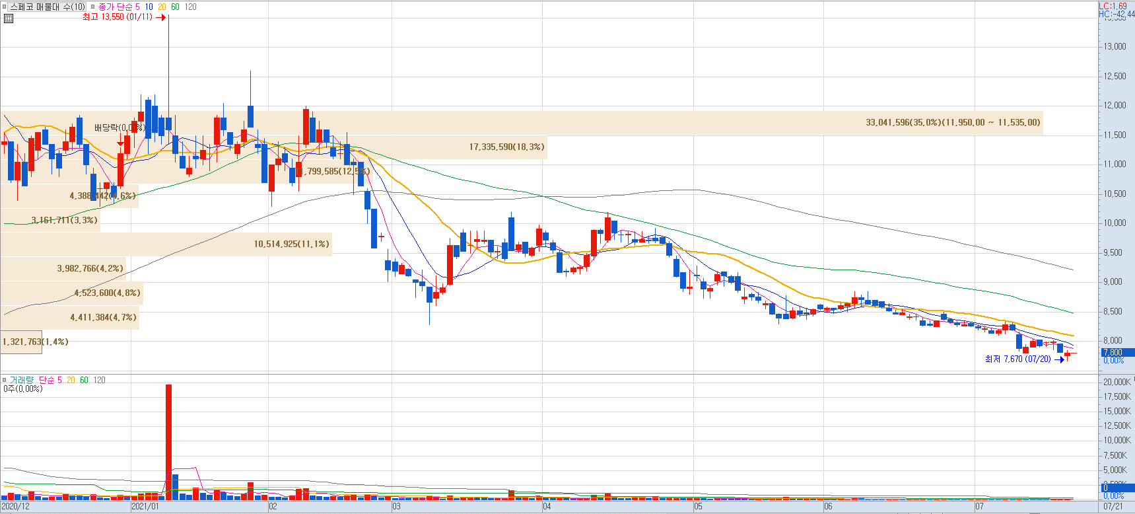
Task: Select the volume 120-day average legend
Action: pyautogui.click(x=99, y=380)
